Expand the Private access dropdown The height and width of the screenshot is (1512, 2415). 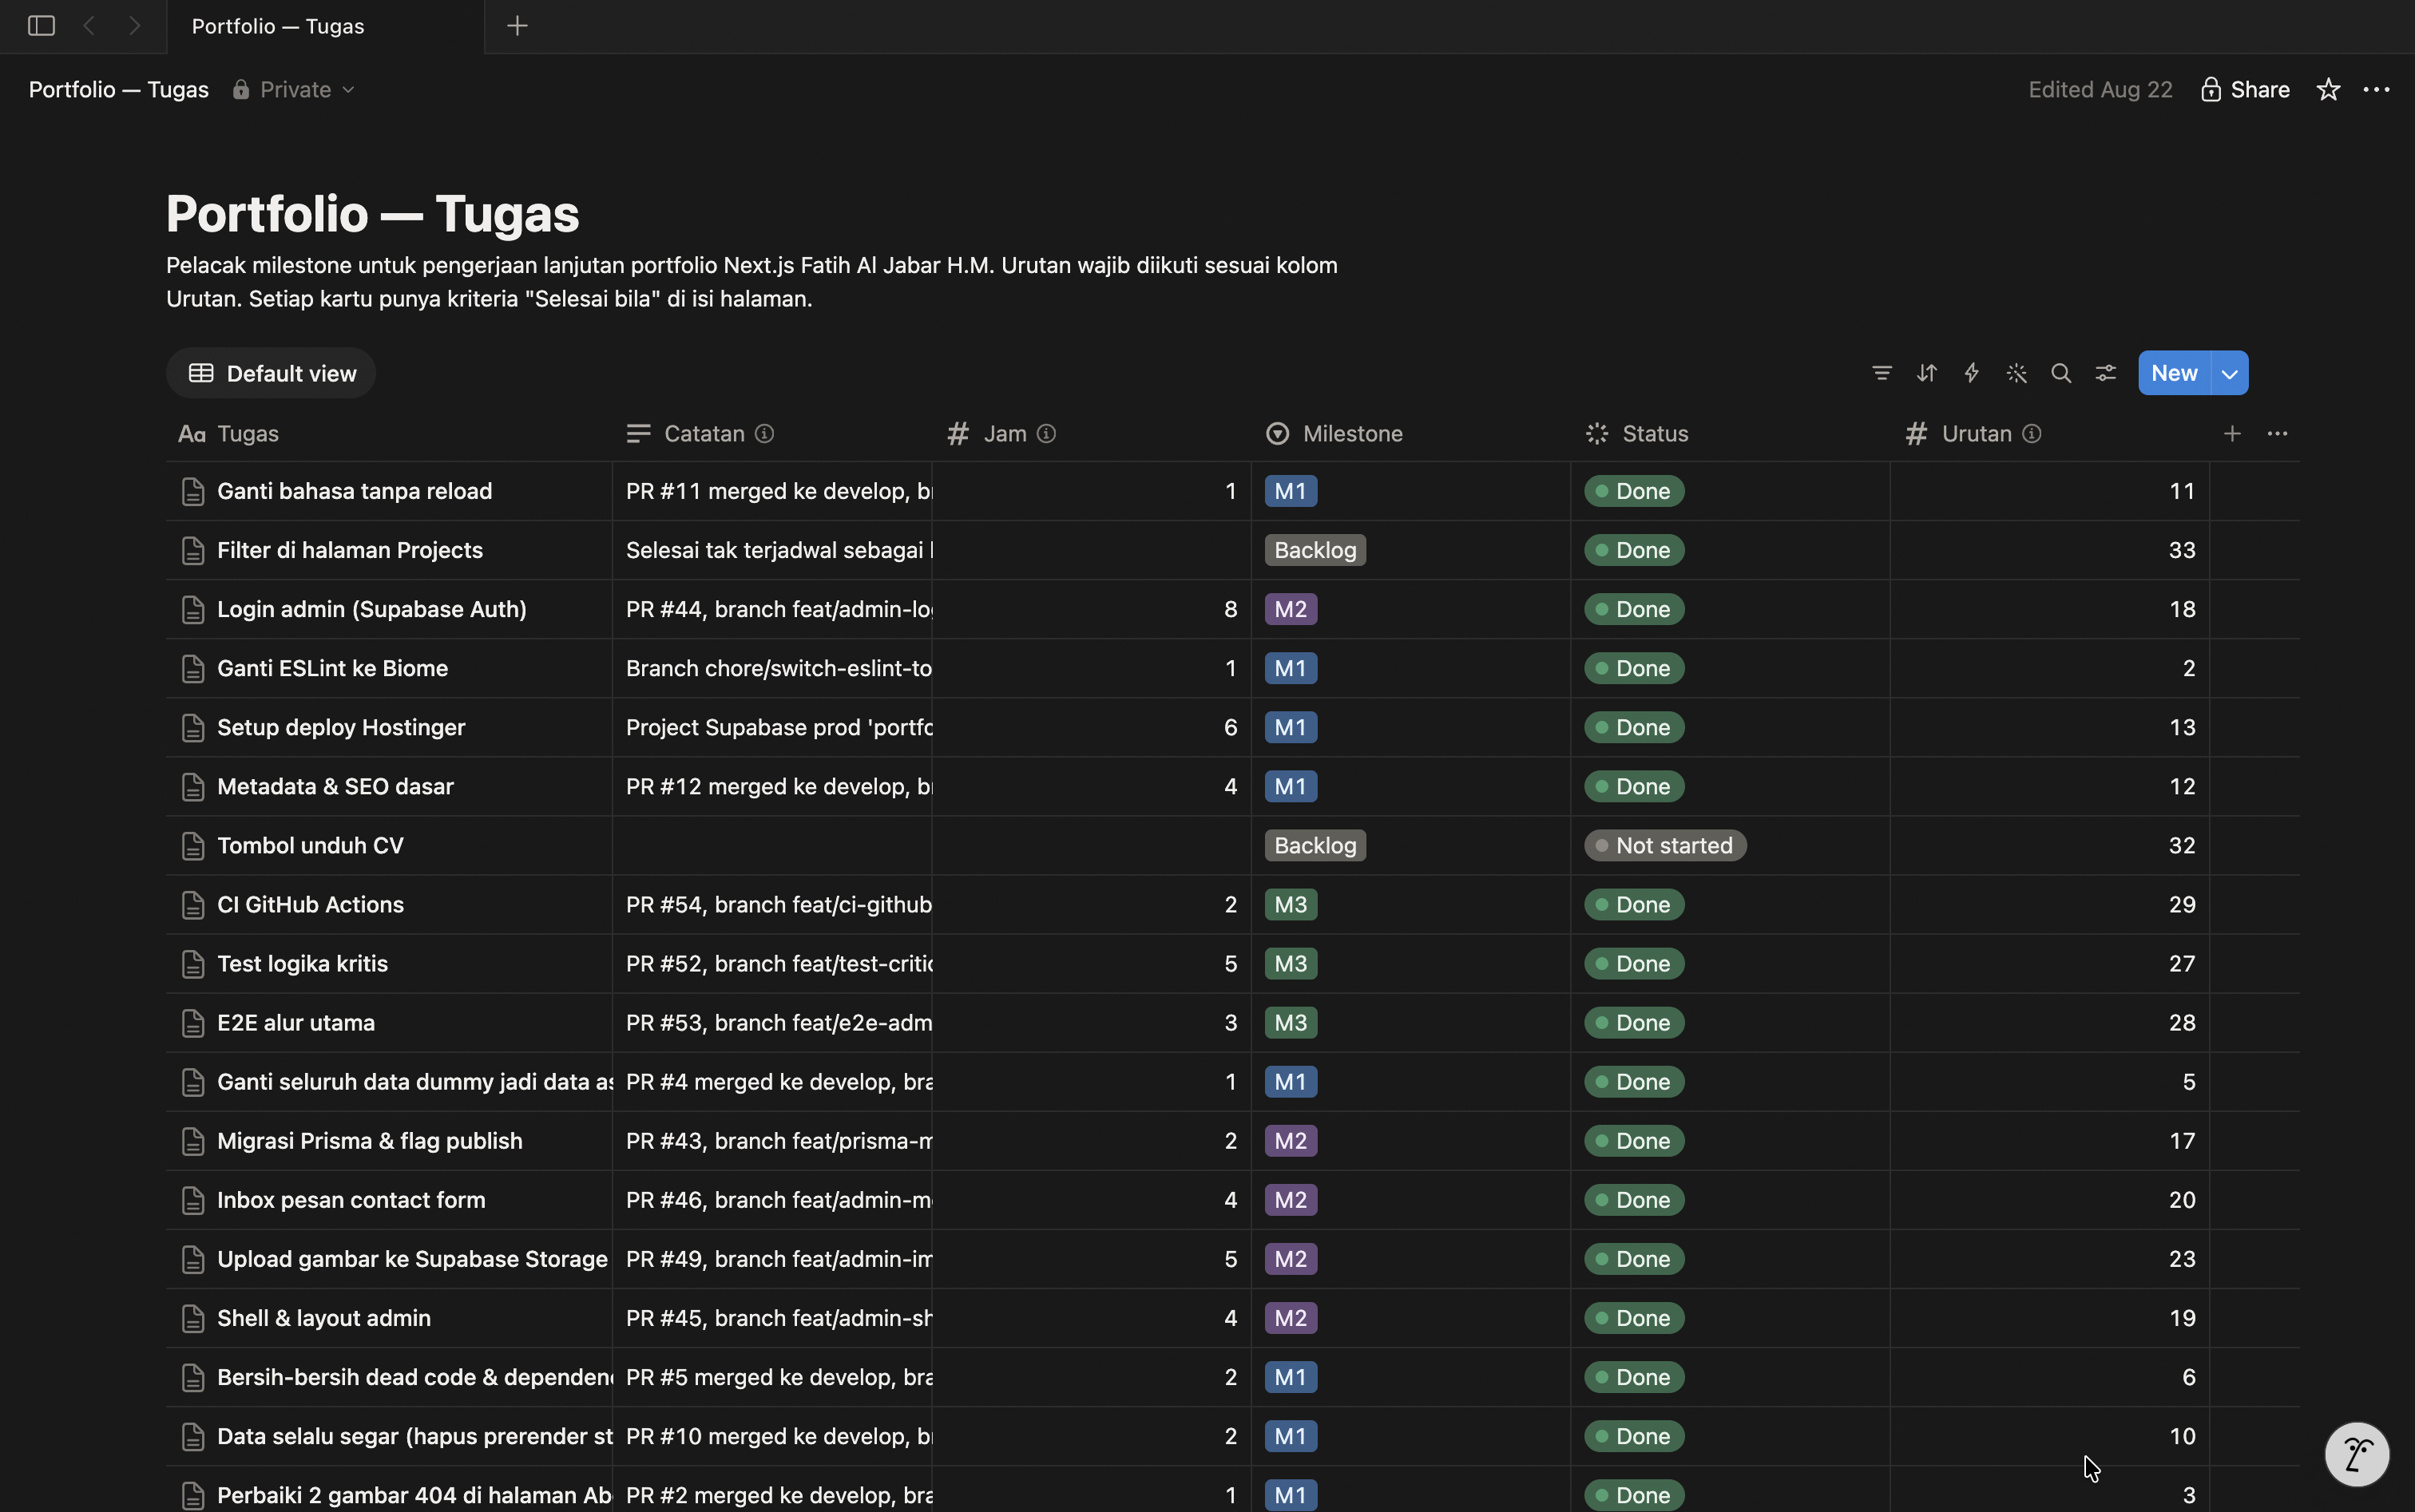[x=293, y=90]
